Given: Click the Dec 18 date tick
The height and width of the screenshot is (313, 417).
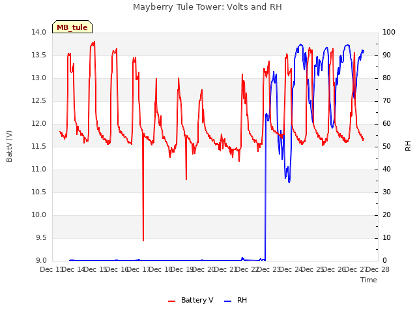Looking at the screenshot, I should click(161, 269).
